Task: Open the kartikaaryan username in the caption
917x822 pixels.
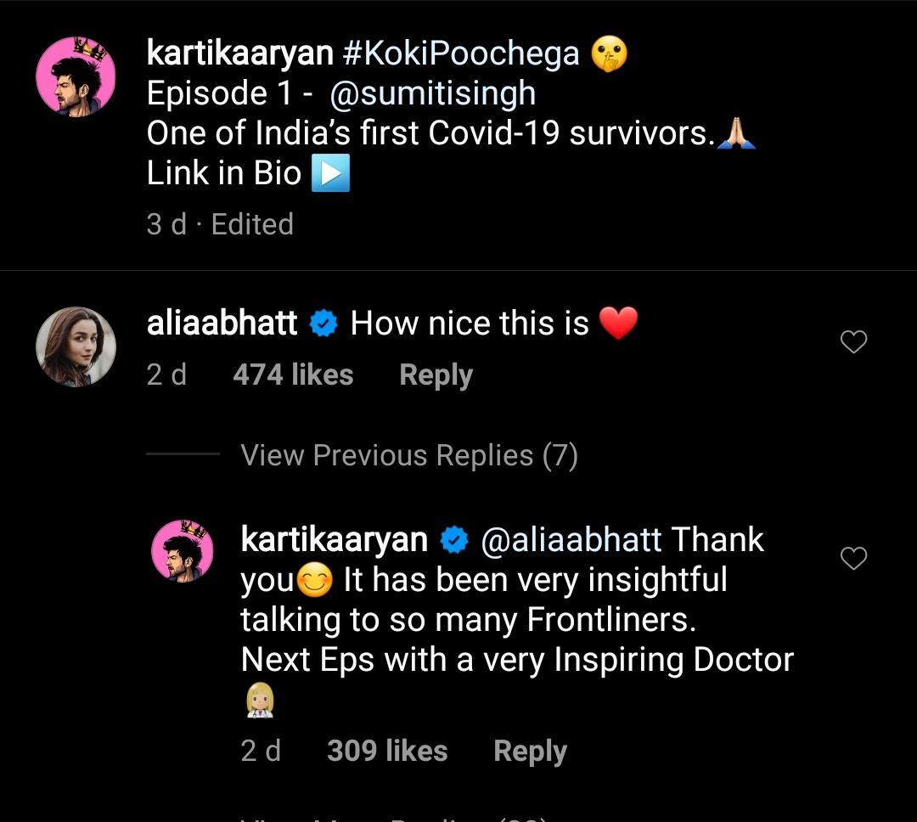Action: click(x=239, y=53)
